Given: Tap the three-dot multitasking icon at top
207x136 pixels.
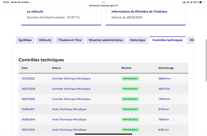Looking at the screenshot, I should [103, 2].
